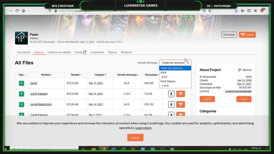Open the 2.4.16 (WoW 9.0.5) file link
This screenshot has width=274, height=154.
pyautogui.click(x=41, y=104)
